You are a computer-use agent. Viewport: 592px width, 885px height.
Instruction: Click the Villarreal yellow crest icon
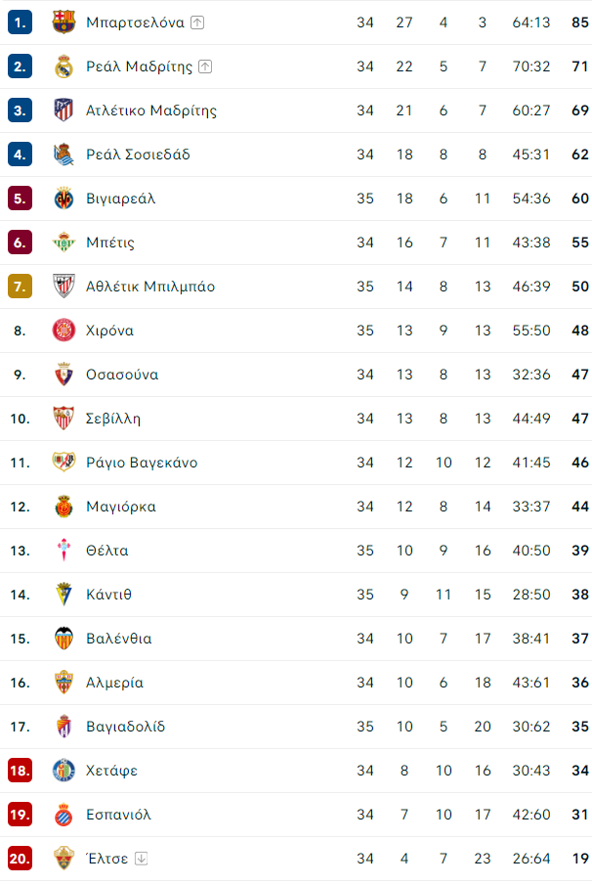(63, 199)
